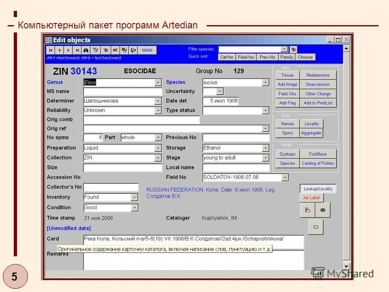This screenshot has height=292, width=389.
Task: Click the exit door icon
Action: (133, 50)
